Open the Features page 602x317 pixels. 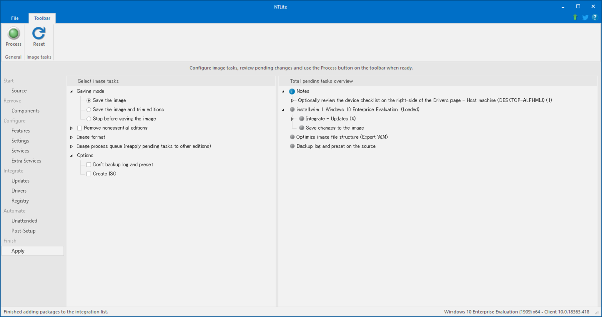click(21, 131)
